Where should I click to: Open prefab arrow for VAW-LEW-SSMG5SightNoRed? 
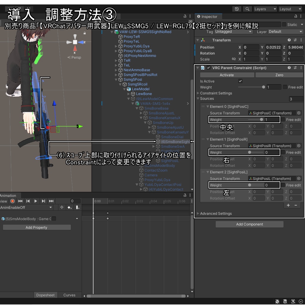pos(188,32)
